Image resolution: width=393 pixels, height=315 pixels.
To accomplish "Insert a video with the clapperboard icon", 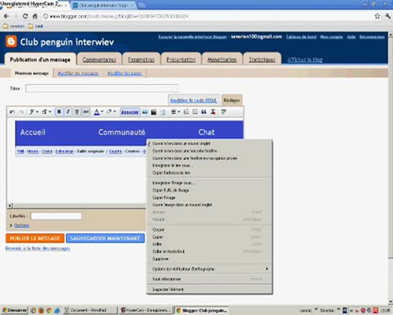I will pyautogui.click(x=154, y=112).
